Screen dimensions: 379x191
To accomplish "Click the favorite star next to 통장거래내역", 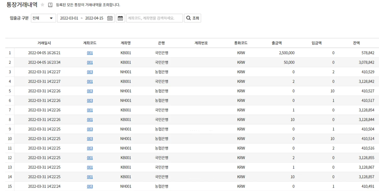I will [43, 5].
